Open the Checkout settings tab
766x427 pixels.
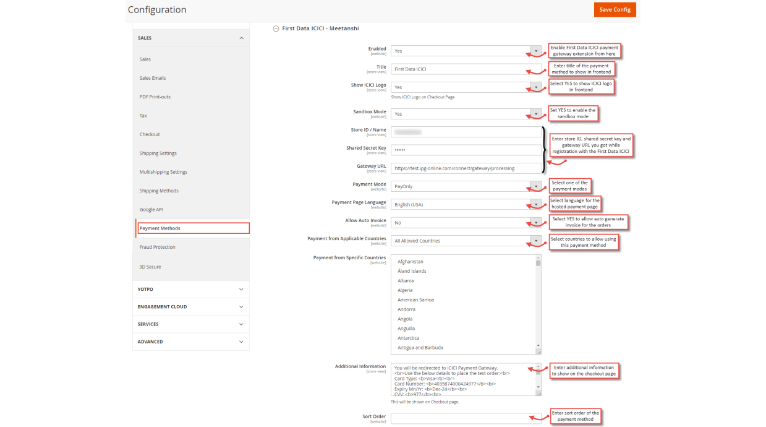click(150, 134)
